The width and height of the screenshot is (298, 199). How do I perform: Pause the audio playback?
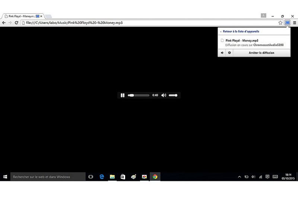coord(123,95)
